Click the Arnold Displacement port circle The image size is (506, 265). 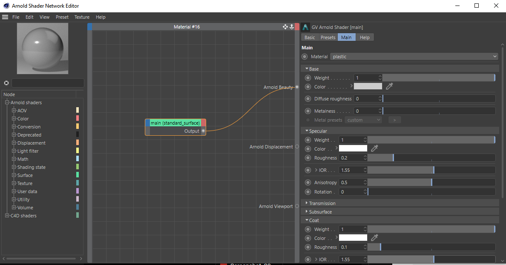coord(297,146)
